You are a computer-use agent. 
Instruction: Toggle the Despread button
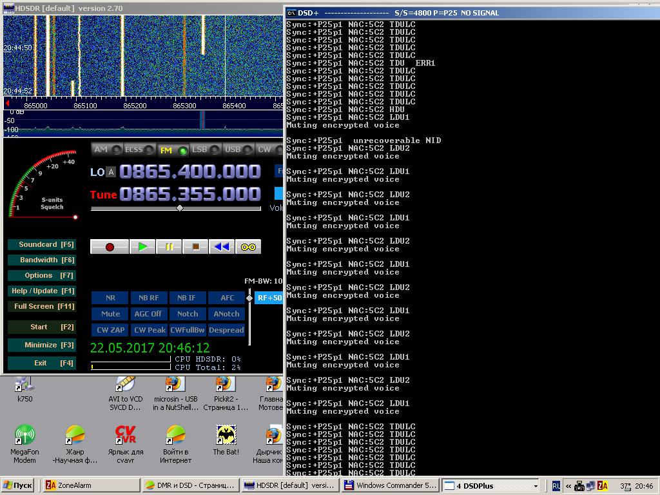(x=226, y=330)
